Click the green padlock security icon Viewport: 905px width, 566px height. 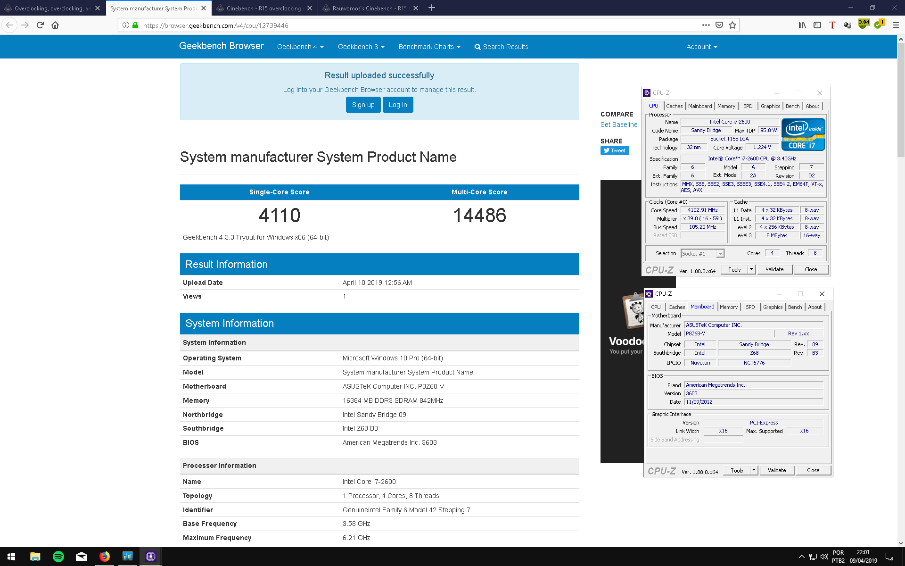pos(135,25)
